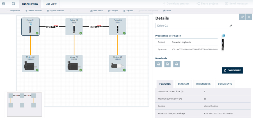Download the first document file icon
253x118 pixels.
159,64
